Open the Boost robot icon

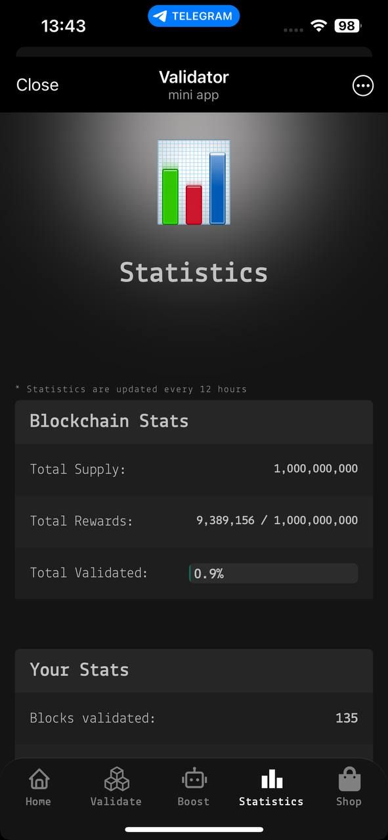(x=194, y=779)
